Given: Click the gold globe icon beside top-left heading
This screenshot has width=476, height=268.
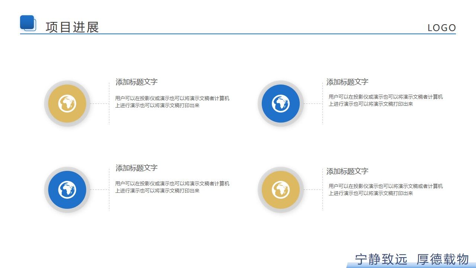Looking at the screenshot, I should click(x=67, y=104).
